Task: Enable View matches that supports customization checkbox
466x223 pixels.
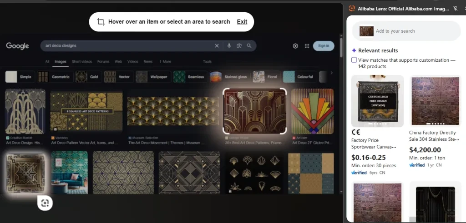Action: point(354,60)
